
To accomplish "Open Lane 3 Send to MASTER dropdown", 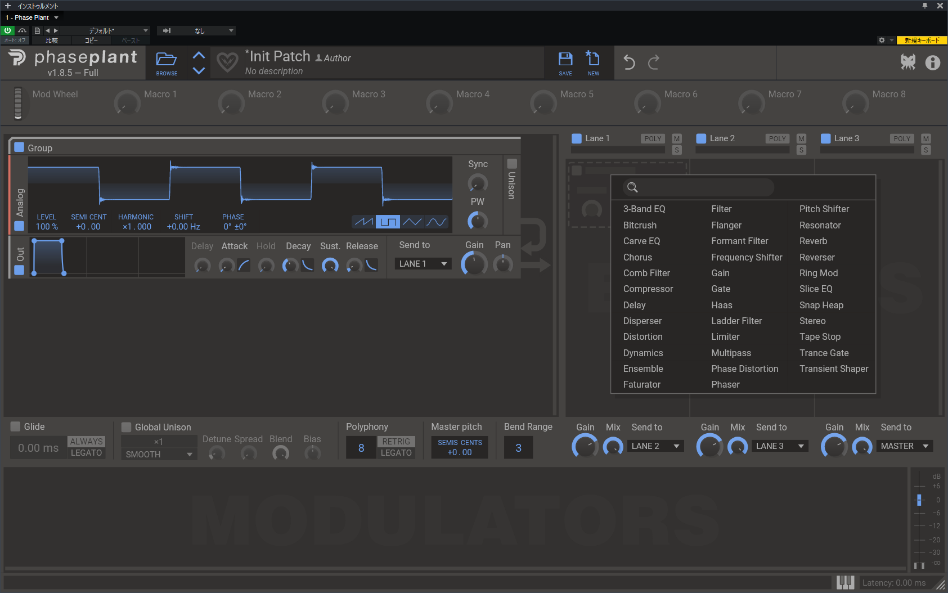I will (905, 446).
